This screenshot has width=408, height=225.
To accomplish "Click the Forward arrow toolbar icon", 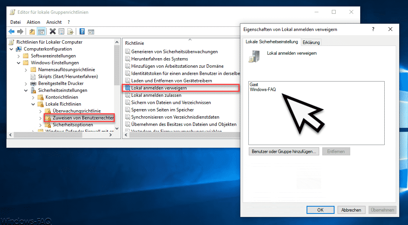I will 20,32.
